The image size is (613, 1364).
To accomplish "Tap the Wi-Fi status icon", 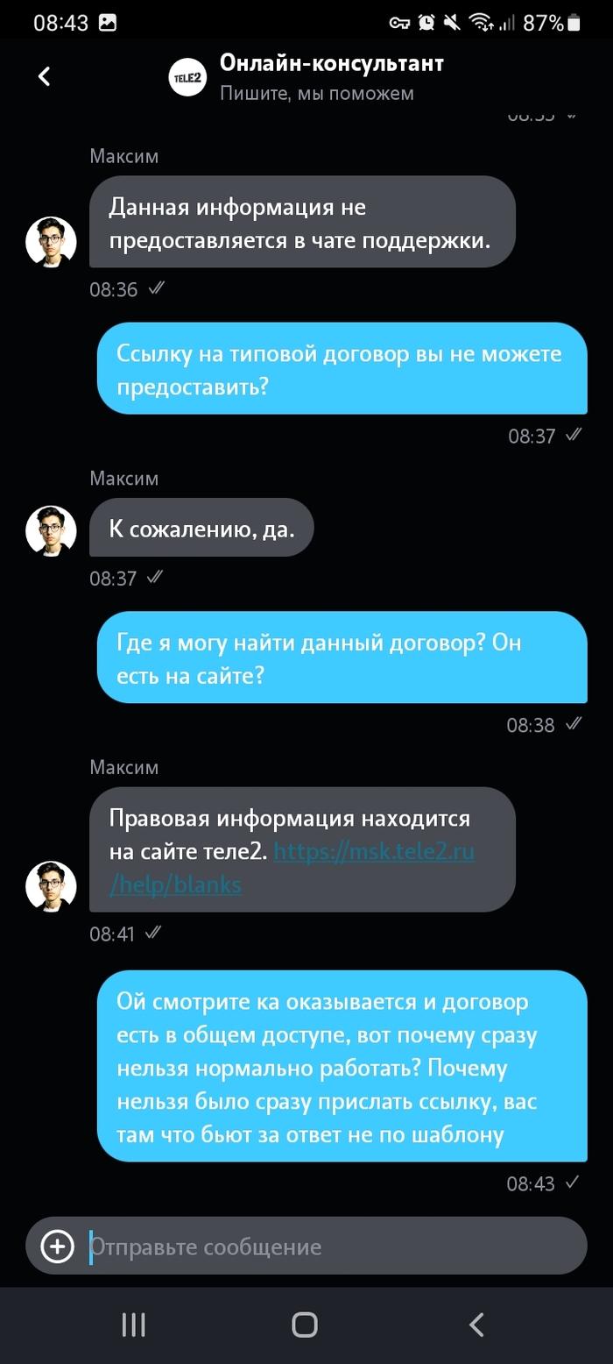I will [481, 23].
